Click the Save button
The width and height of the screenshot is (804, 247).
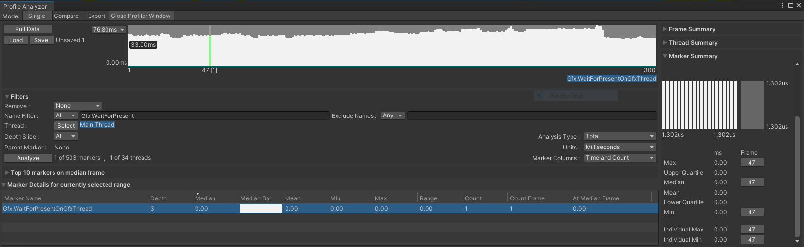click(x=41, y=40)
